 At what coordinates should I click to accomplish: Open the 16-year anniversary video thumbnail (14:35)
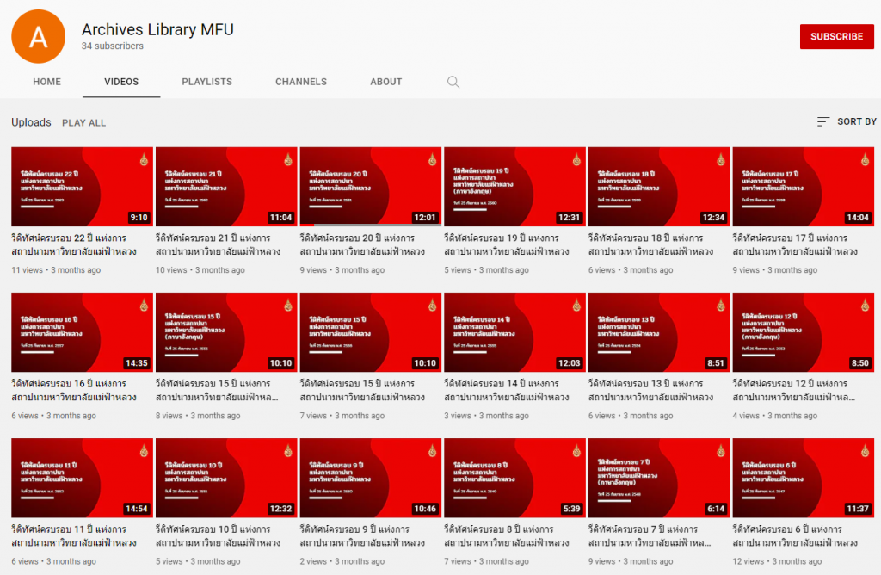(x=82, y=331)
